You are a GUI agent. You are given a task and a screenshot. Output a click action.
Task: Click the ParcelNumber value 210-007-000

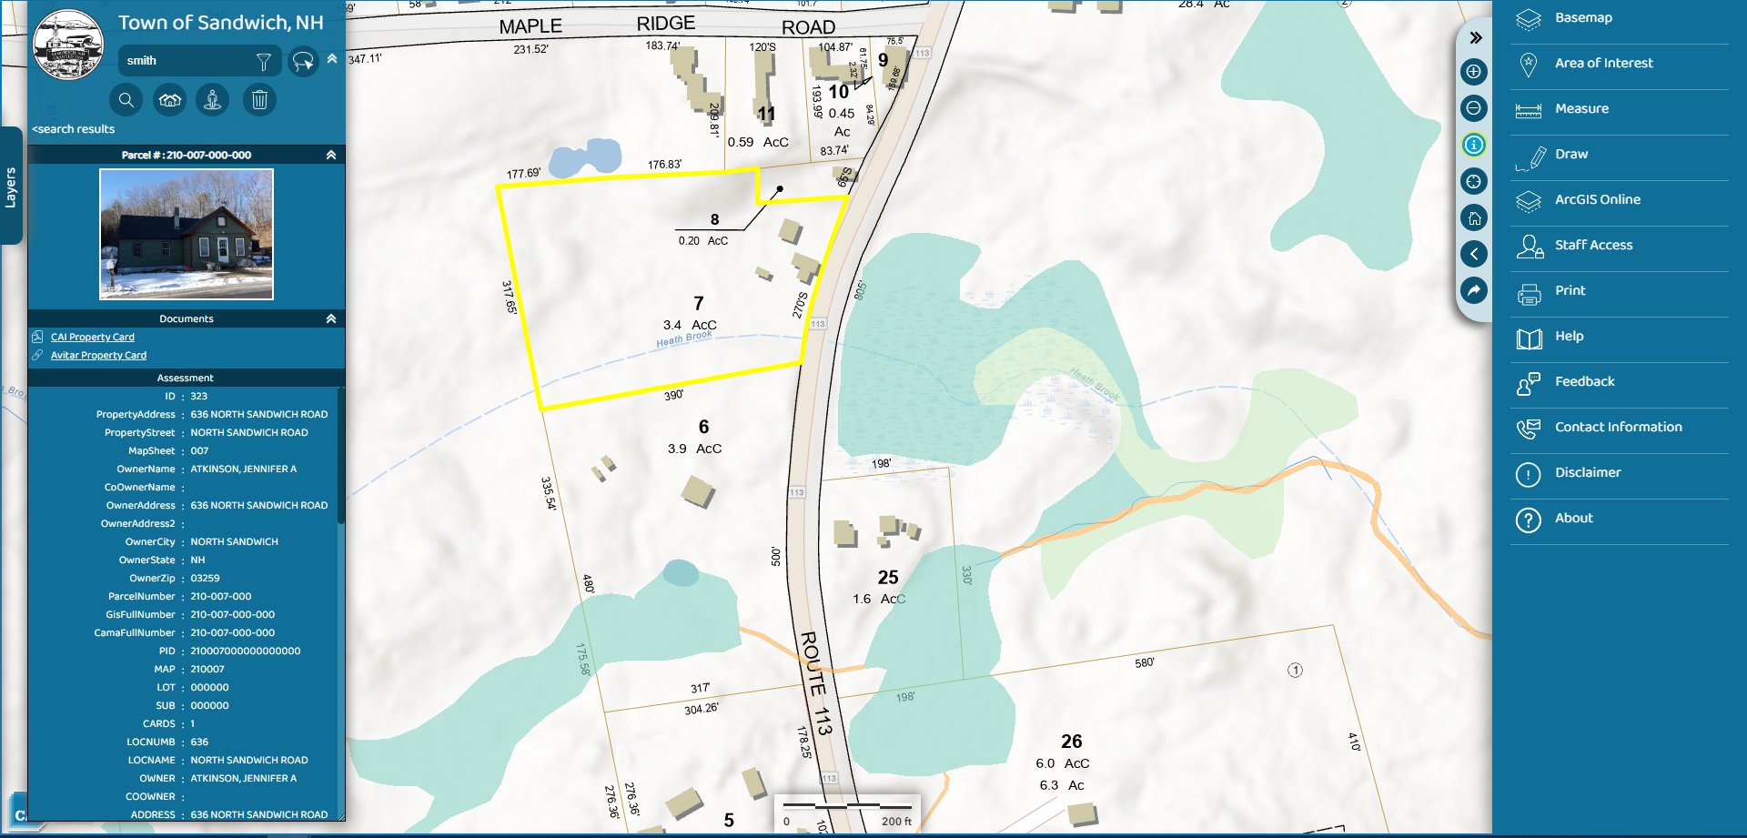point(221,596)
